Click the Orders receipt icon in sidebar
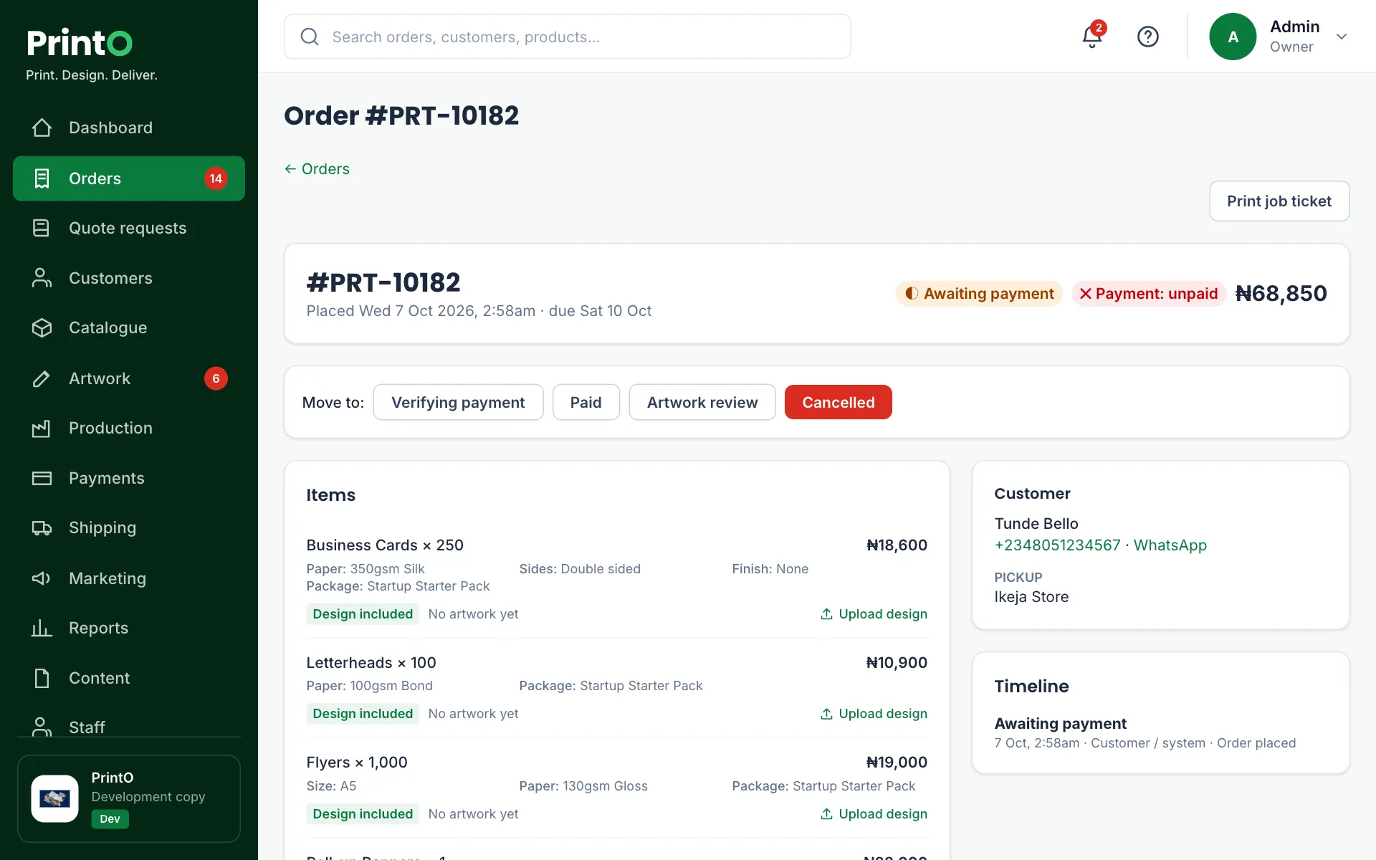Image resolution: width=1376 pixels, height=860 pixels. point(42,178)
